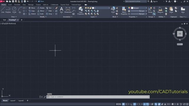Switch to the Annotate ribbon tab
Viewport: 189px width, 106px height.
(x=17, y=5)
